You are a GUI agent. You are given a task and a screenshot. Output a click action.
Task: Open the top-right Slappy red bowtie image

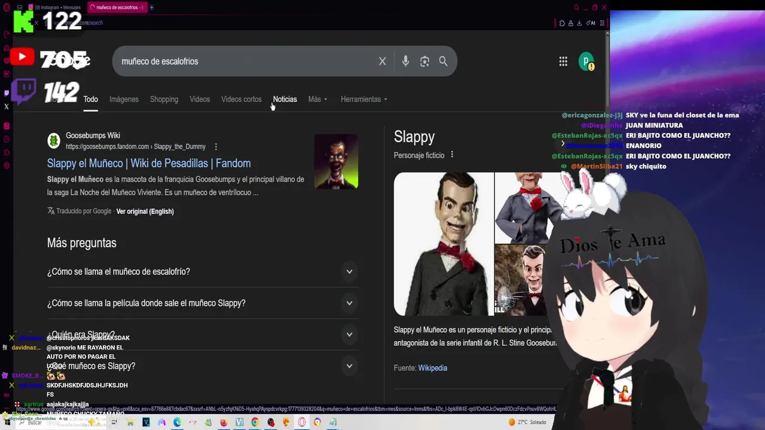coord(526,207)
